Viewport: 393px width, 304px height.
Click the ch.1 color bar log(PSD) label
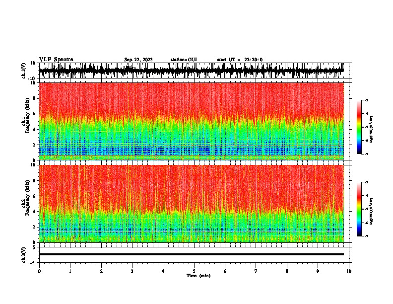(x=371, y=130)
